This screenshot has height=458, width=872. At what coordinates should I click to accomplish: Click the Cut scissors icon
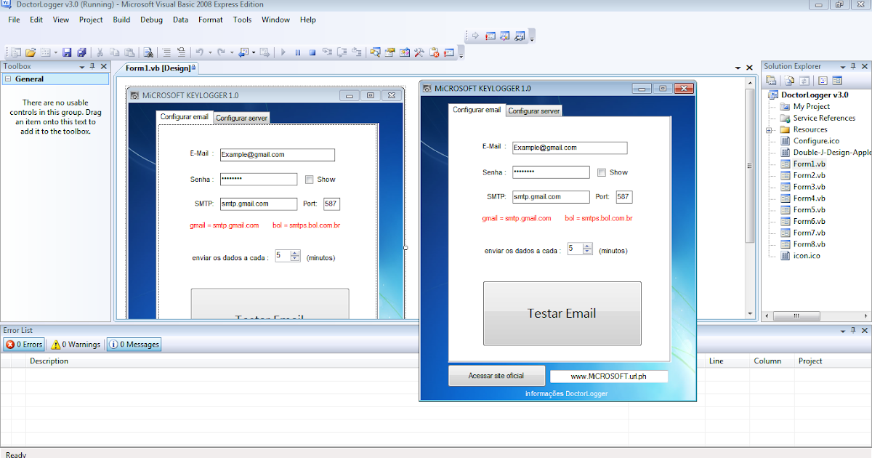click(x=100, y=52)
